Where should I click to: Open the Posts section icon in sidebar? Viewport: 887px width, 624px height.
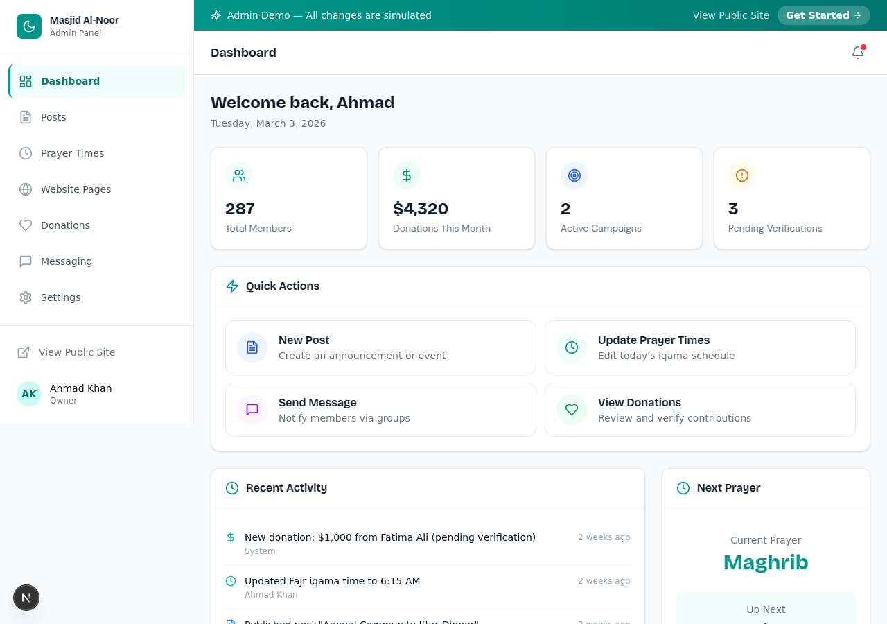(x=26, y=117)
